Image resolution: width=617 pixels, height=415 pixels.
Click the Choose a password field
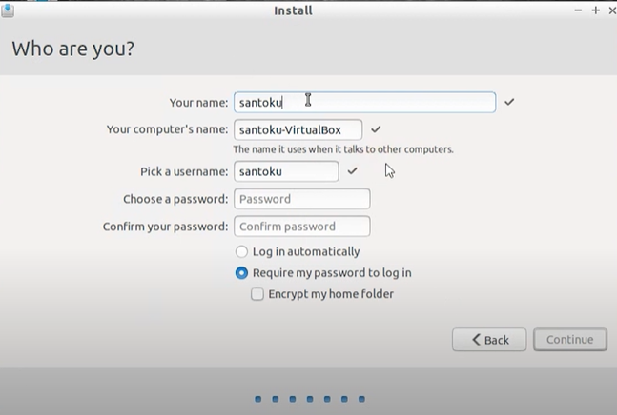pos(301,199)
